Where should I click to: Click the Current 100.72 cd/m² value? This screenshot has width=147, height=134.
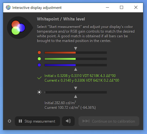[x=70, y=107]
